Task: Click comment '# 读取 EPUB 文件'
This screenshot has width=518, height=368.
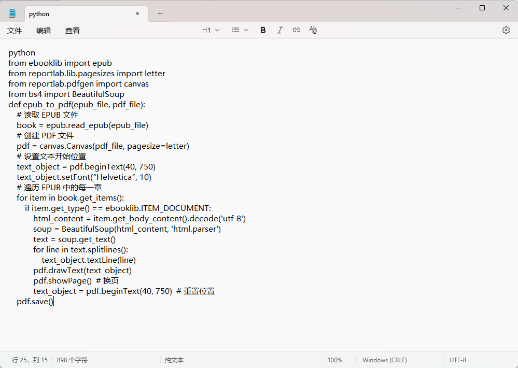Action: coord(48,115)
